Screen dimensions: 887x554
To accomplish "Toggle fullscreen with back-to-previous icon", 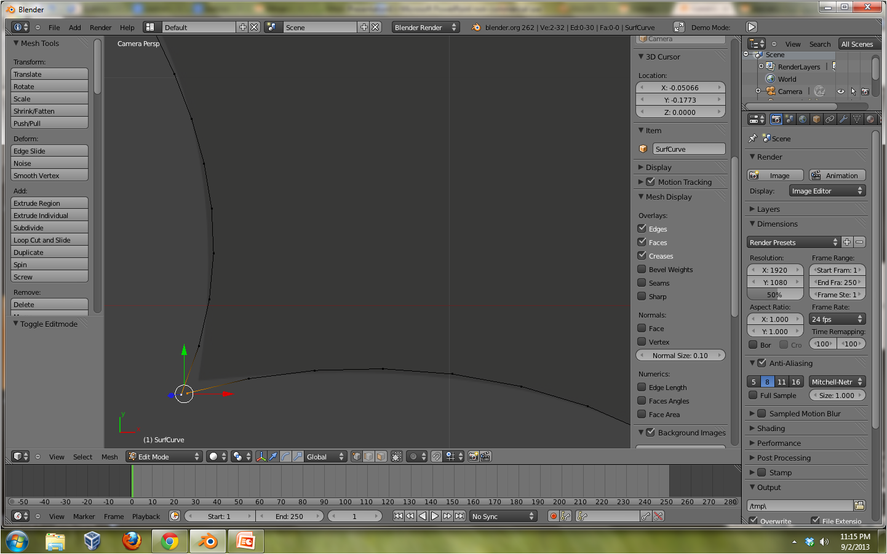I will (x=678, y=27).
